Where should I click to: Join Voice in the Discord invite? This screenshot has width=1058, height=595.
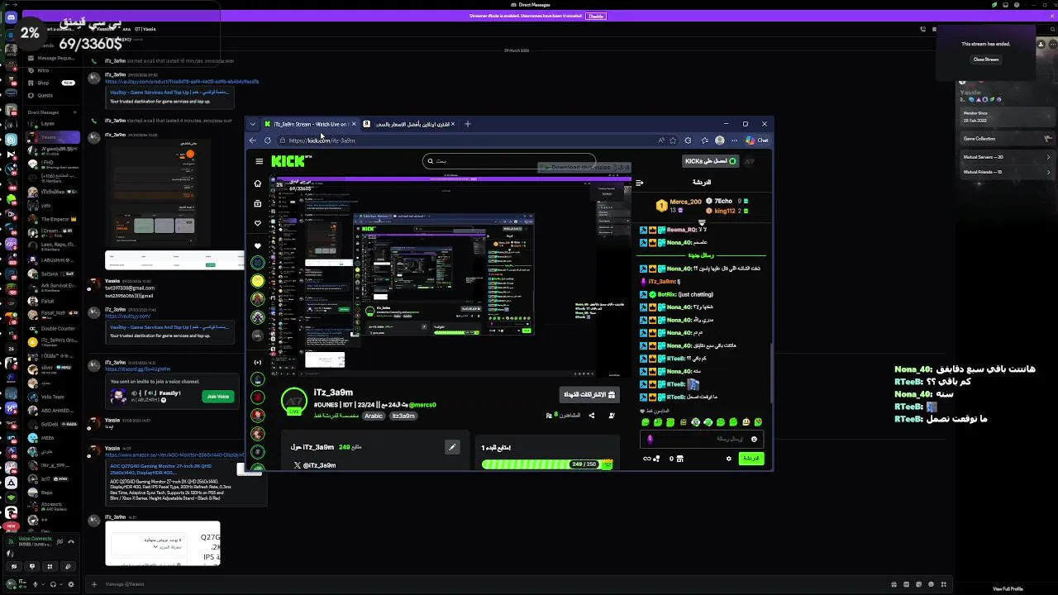[217, 397]
